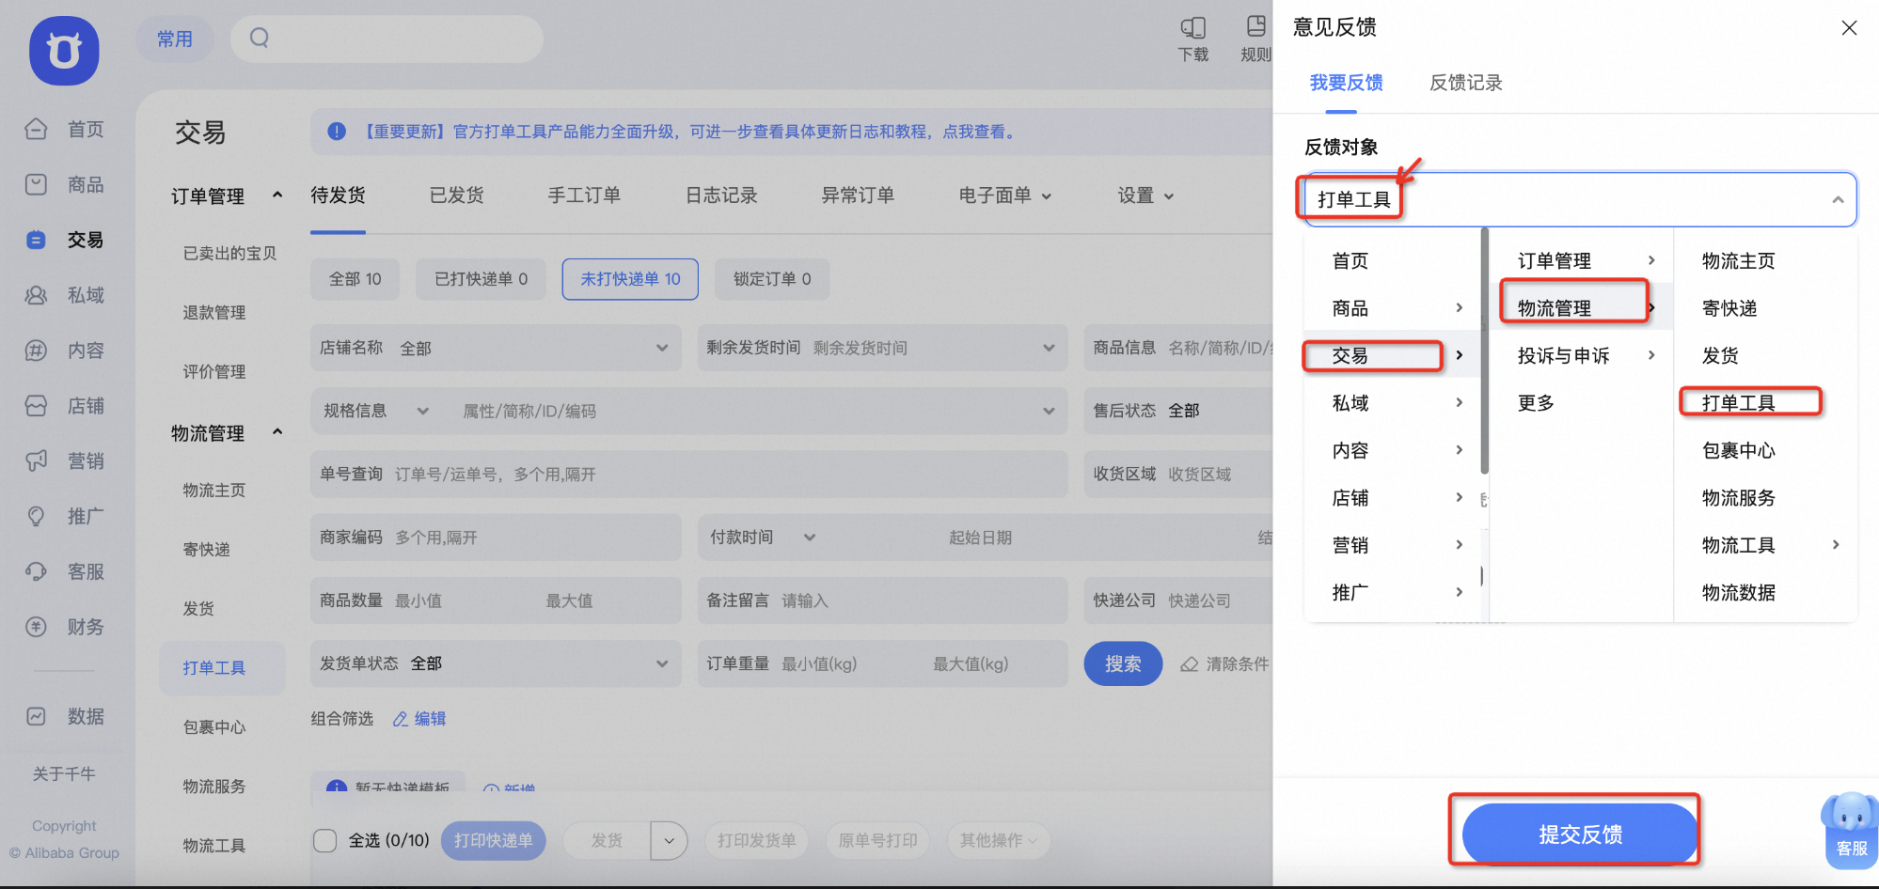Screen dimensions: 1879x889
Task: Click the 单号查询 input field
Action: tap(689, 474)
